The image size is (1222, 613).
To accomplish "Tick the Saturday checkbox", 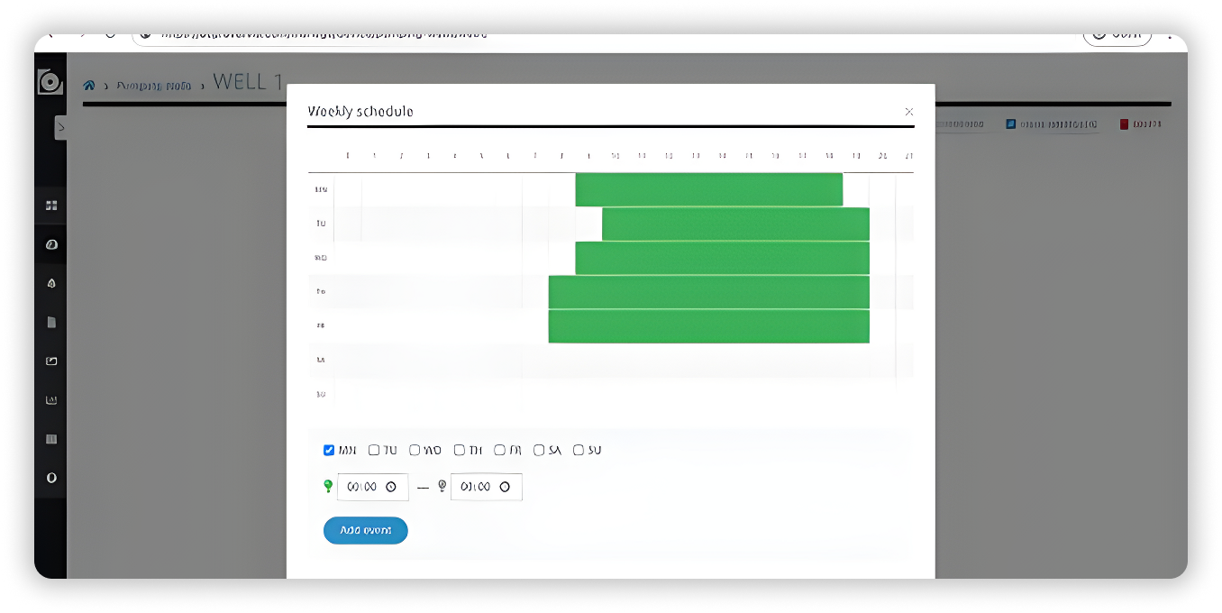I will pyautogui.click(x=539, y=450).
